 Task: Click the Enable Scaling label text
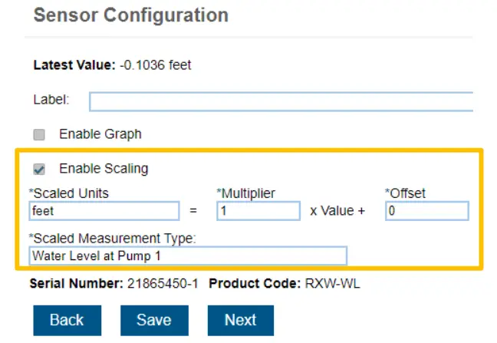(104, 169)
